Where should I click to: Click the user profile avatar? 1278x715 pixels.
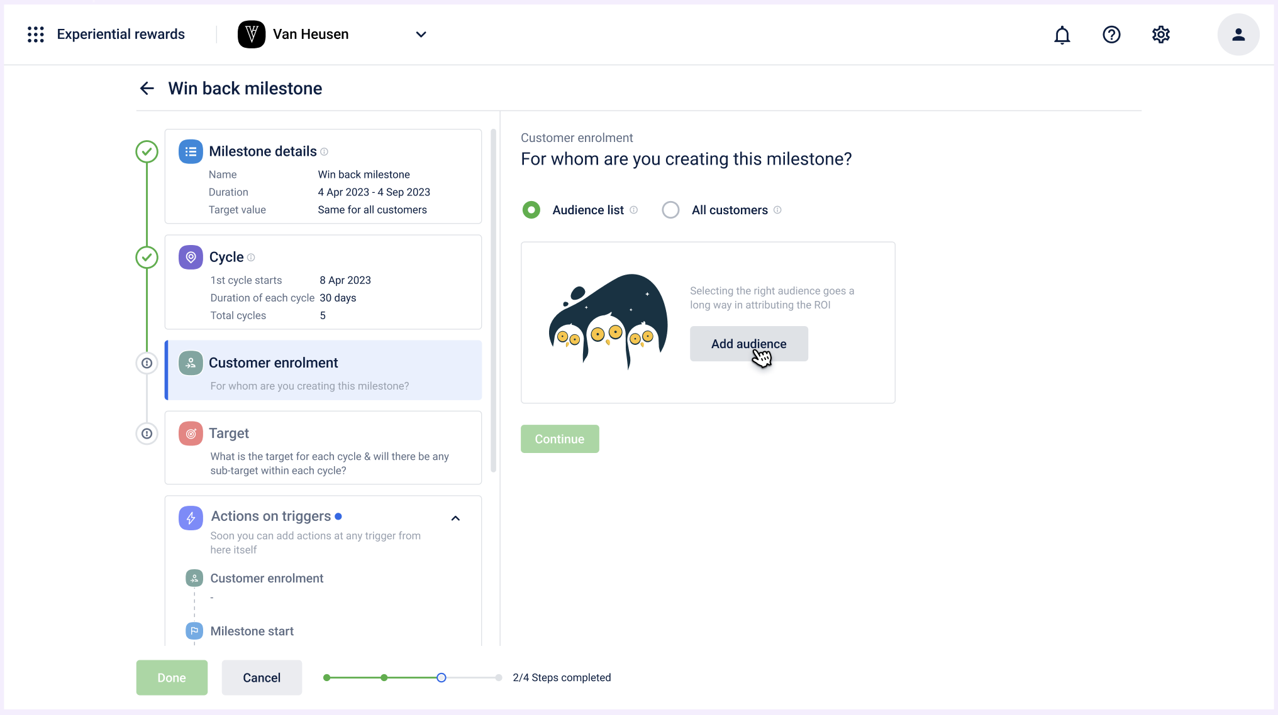point(1238,35)
